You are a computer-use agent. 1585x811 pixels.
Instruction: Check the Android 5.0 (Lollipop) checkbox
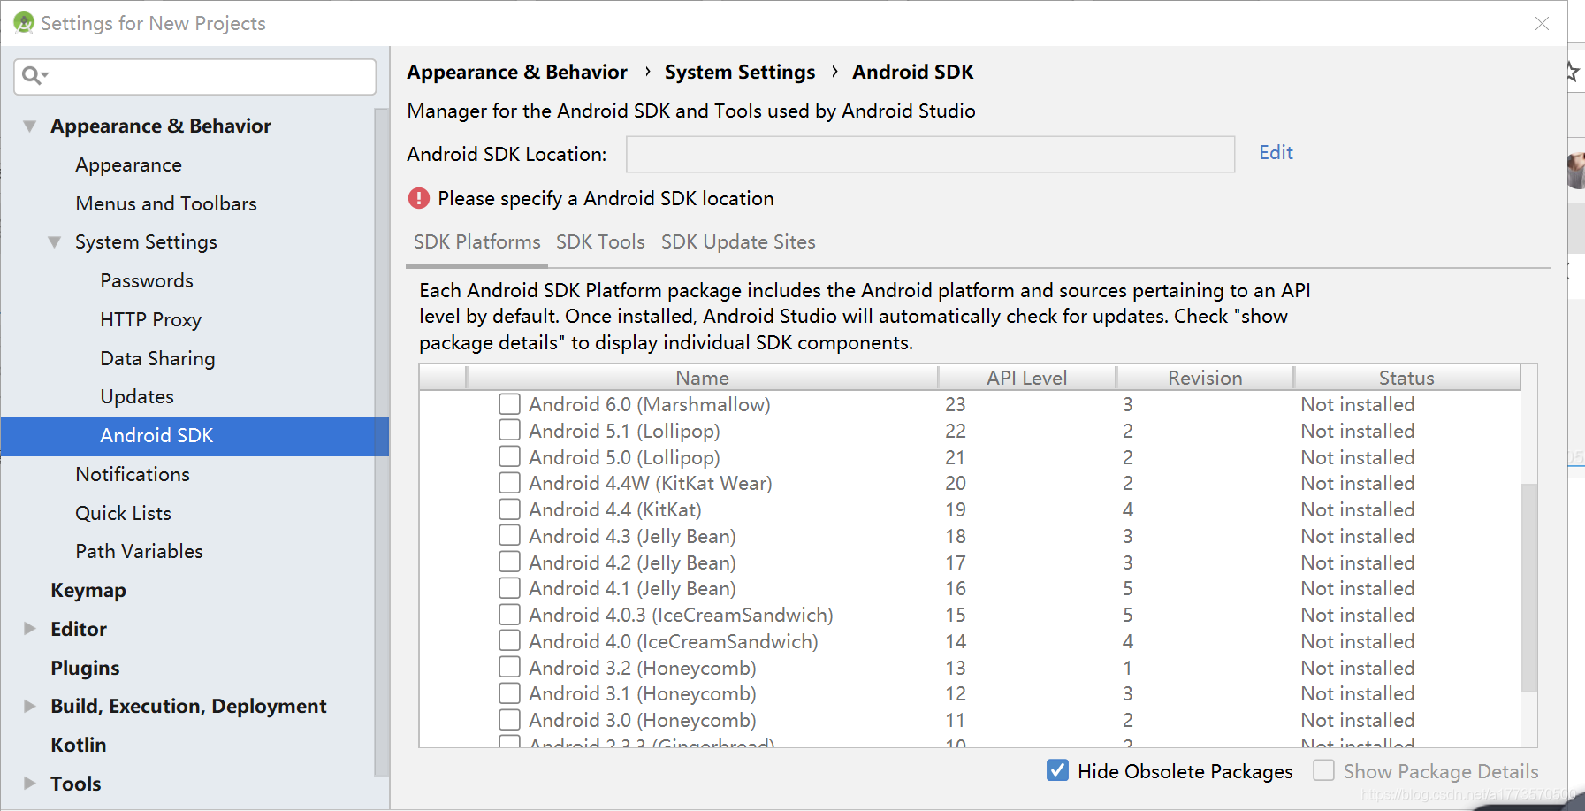click(x=509, y=456)
